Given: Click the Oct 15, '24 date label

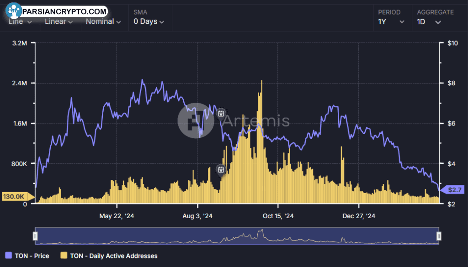Looking at the screenshot, I should point(278,216).
